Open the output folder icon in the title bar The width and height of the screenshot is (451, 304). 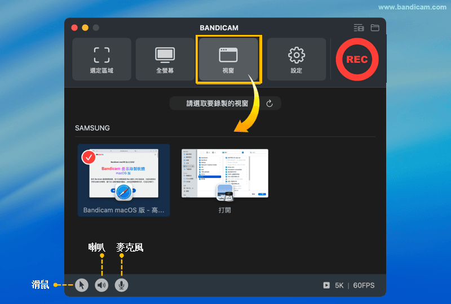click(x=375, y=28)
